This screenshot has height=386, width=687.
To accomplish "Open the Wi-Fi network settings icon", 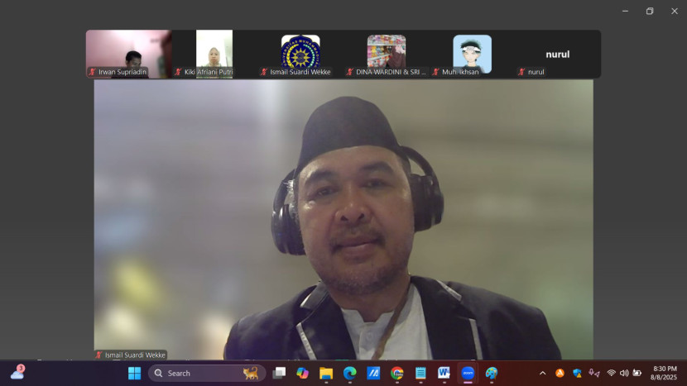I will (x=611, y=373).
